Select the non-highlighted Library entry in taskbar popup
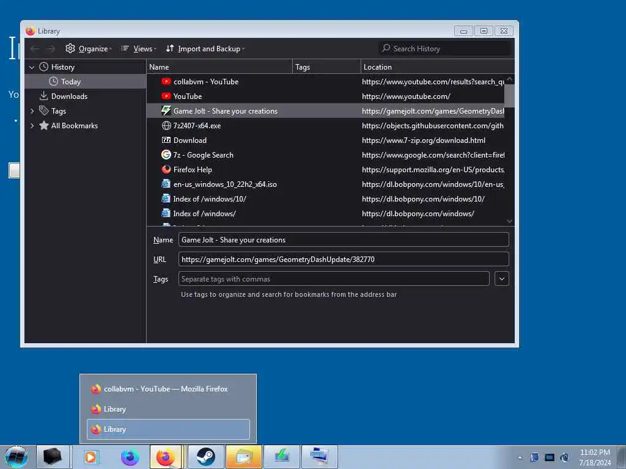 pos(168,409)
